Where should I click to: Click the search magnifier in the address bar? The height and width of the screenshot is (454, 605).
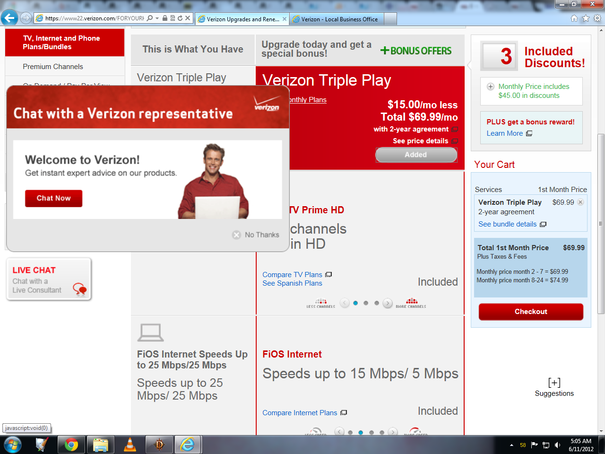tap(150, 18)
